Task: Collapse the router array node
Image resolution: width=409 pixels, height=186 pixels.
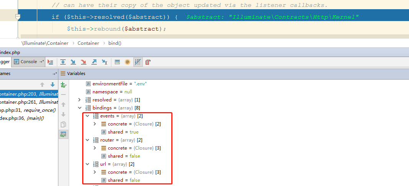Action: 88,140
